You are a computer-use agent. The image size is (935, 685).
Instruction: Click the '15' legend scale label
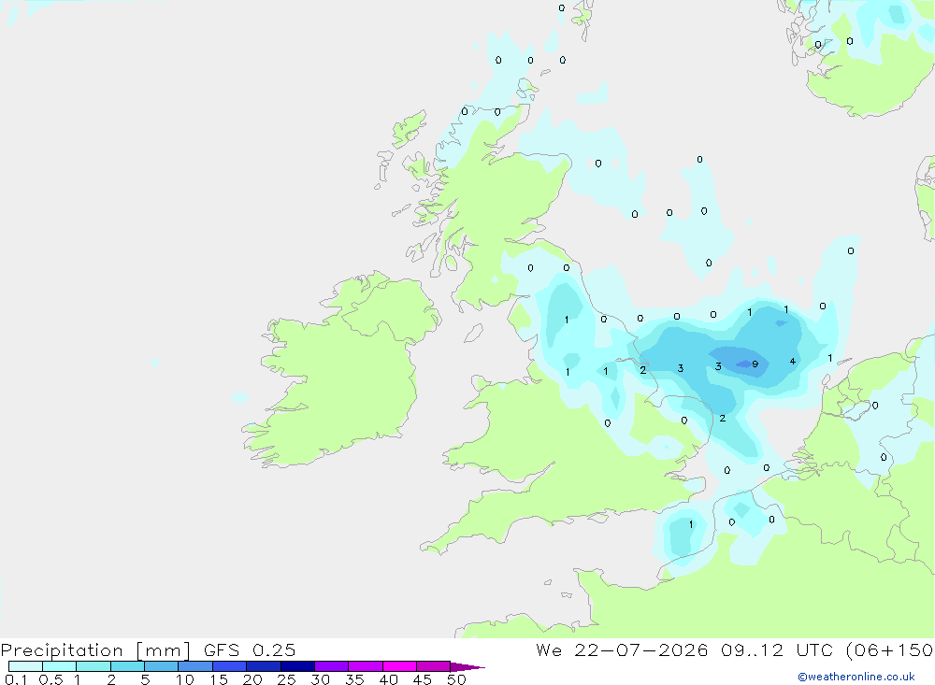click(x=219, y=679)
